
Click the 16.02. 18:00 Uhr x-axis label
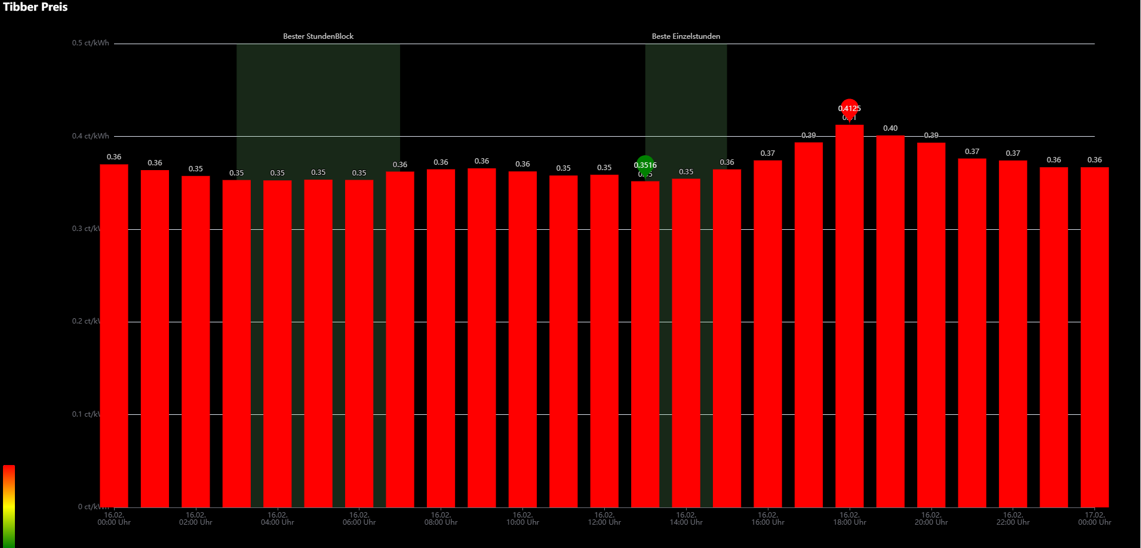(850, 518)
